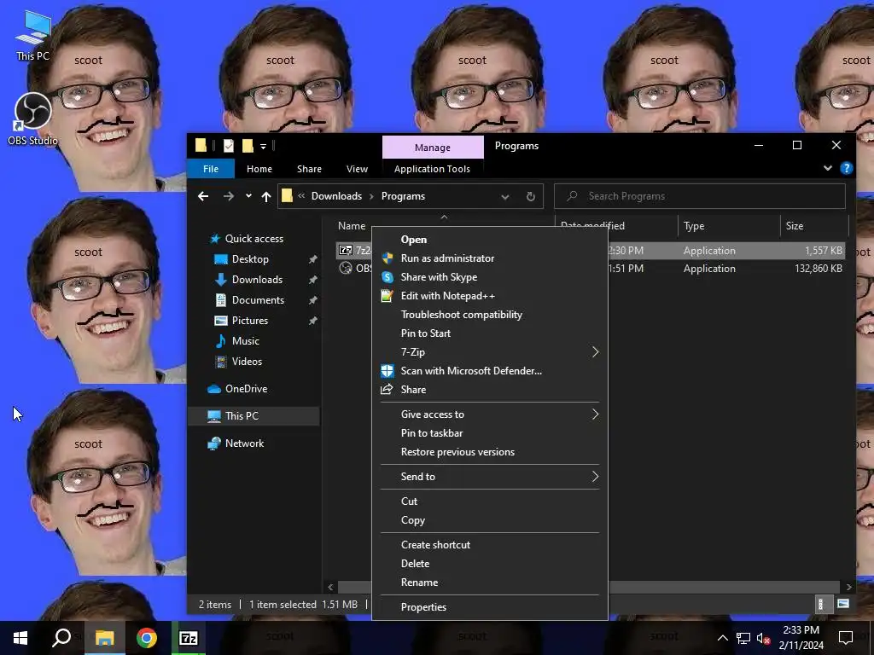Screen dimensions: 874x655
Task: Sort by the Name column header
Action: pyautogui.click(x=352, y=225)
